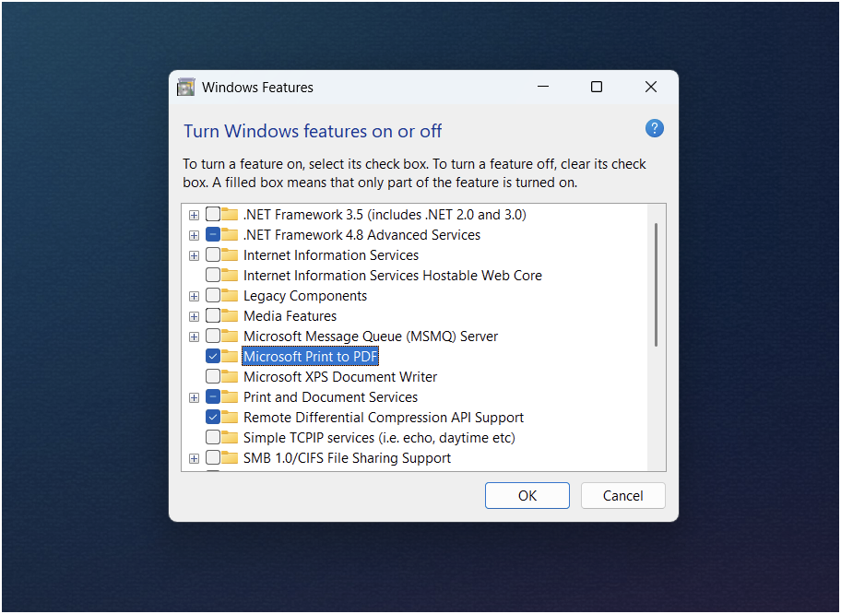Enable .NET Framework 3.5 checkbox
This screenshot has width=841, height=614.
213,215
